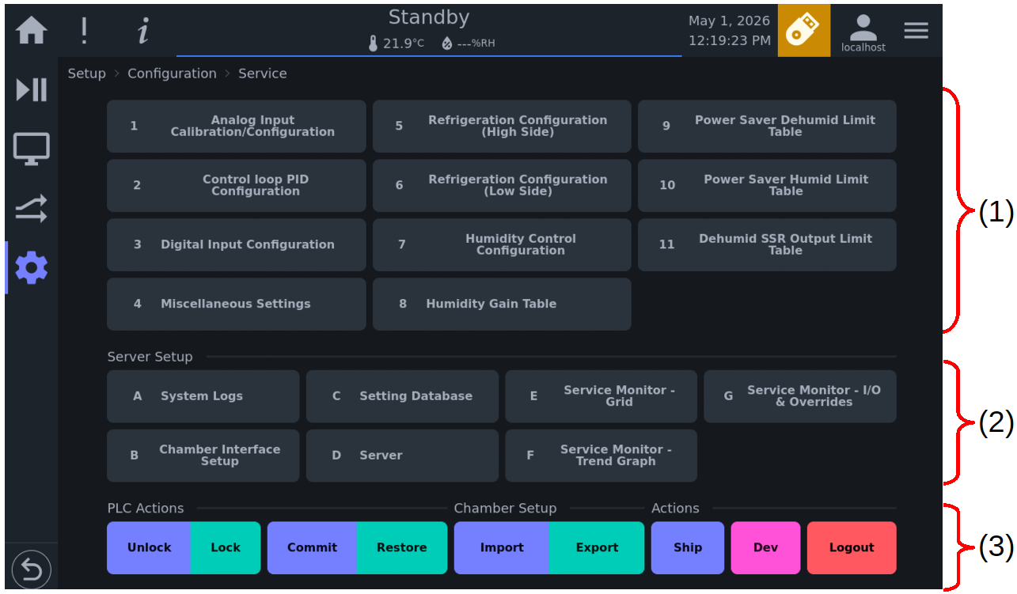Click the orange USB drive icon
1017x594 pixels.
(804, 30)
